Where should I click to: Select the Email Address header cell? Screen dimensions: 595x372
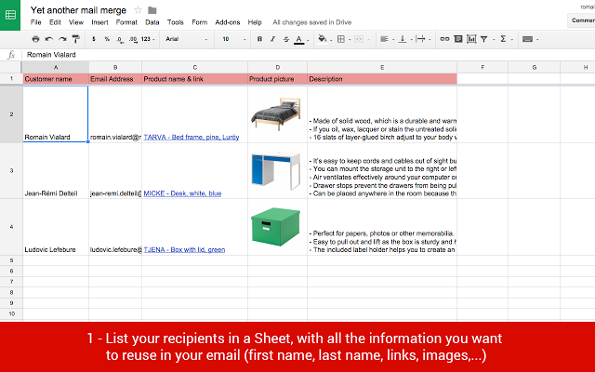pyautogui.click(x=115, y=79)
